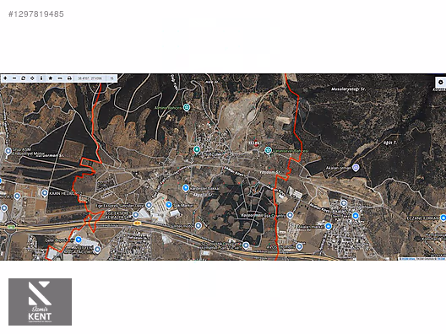Screen dimensions: 446x334
Task: Click the Akalan orman map marker
Action: point(356,167)
